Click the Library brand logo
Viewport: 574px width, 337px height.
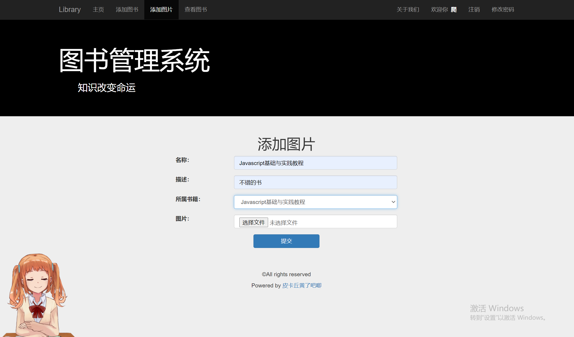click(x=69, y=10)
